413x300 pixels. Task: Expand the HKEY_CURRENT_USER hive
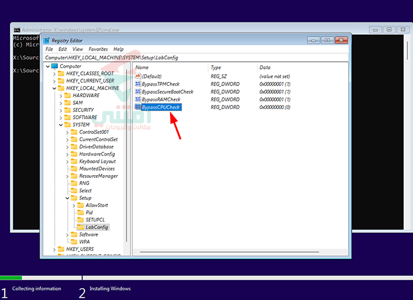pyautogui.click(x=54, y=81)
